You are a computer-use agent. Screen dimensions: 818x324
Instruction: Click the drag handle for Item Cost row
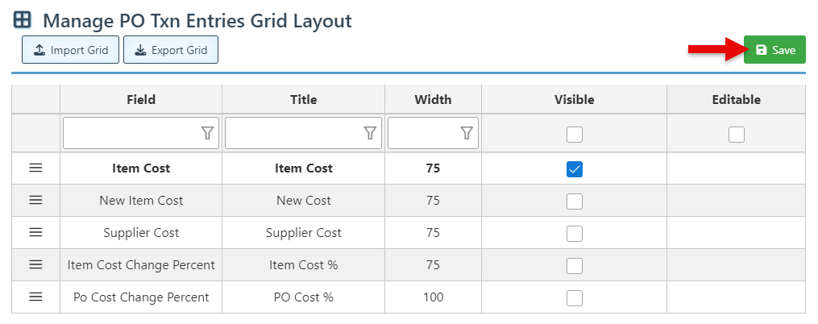[35, 168]
